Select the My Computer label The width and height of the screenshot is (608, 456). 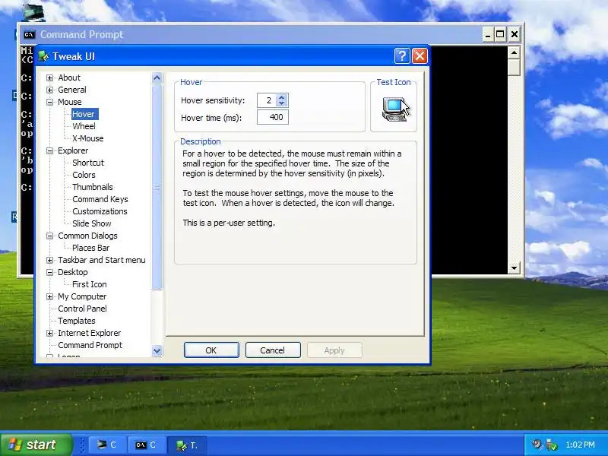tap(82, 296)
